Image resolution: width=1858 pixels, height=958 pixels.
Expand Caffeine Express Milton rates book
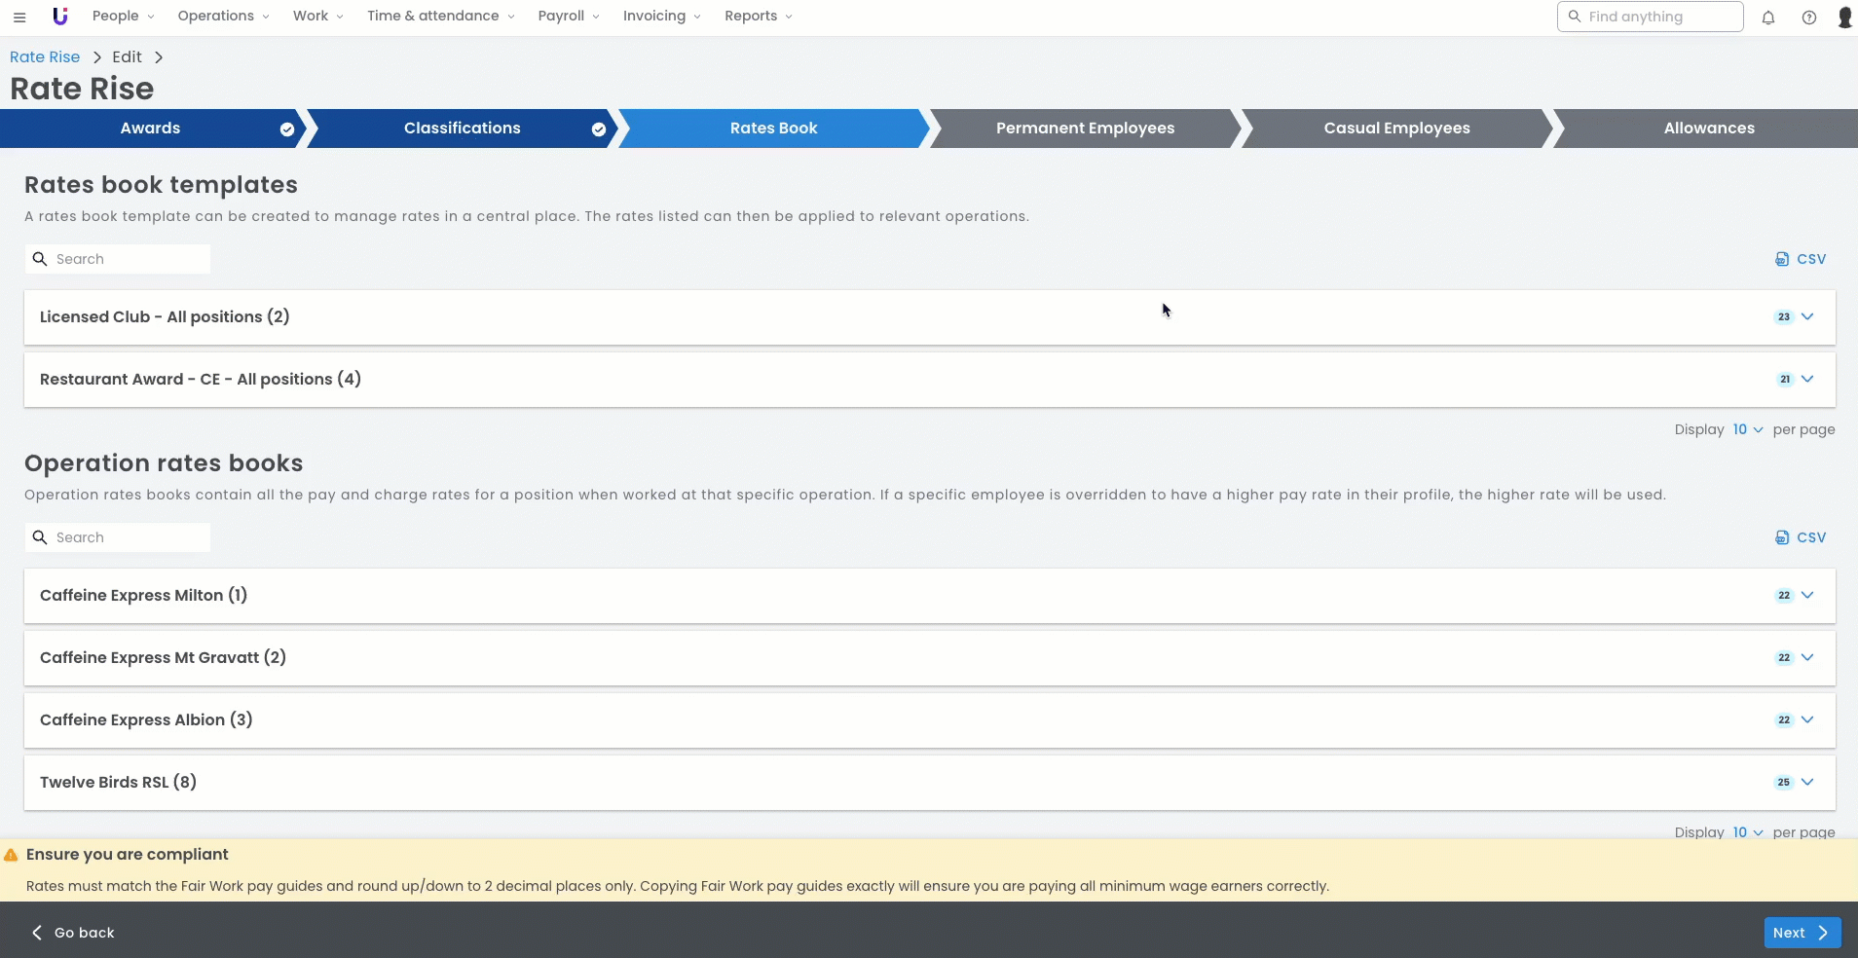coord(1807,596)
